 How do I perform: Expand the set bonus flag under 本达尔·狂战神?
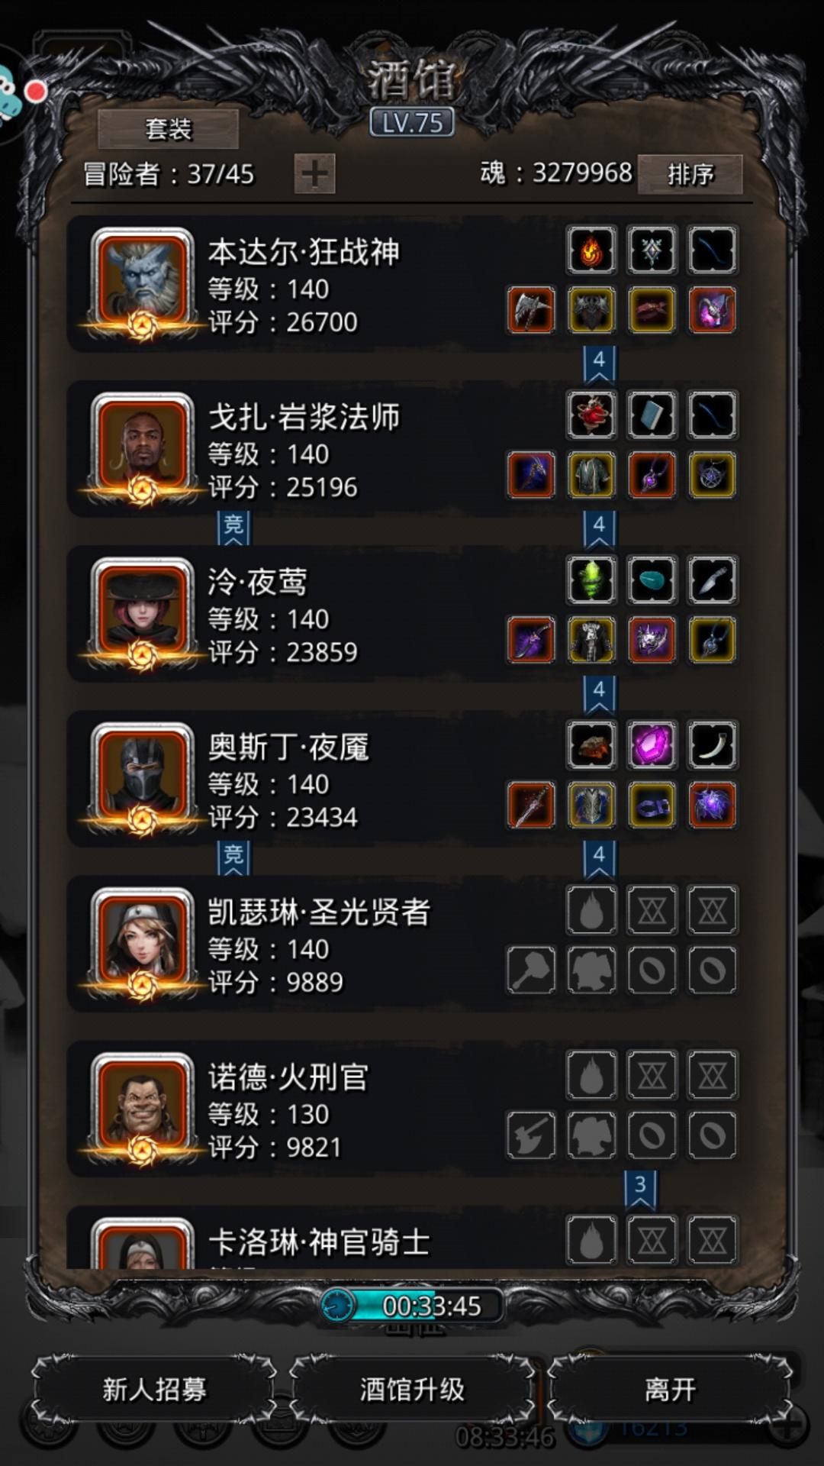(599, 363)
